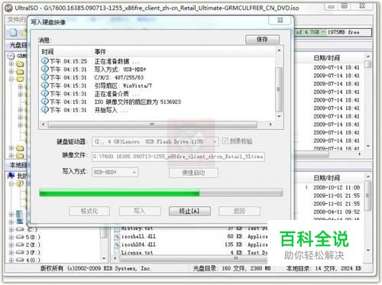
Task: Click the 返回 button
Action: [x=239, y=211]
